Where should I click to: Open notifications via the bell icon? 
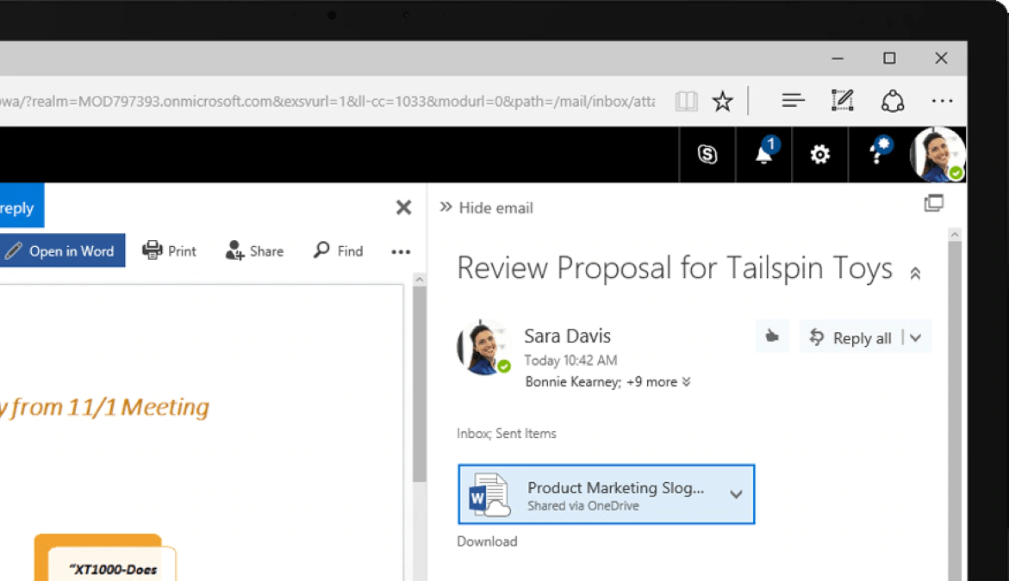tap(762, 155)
